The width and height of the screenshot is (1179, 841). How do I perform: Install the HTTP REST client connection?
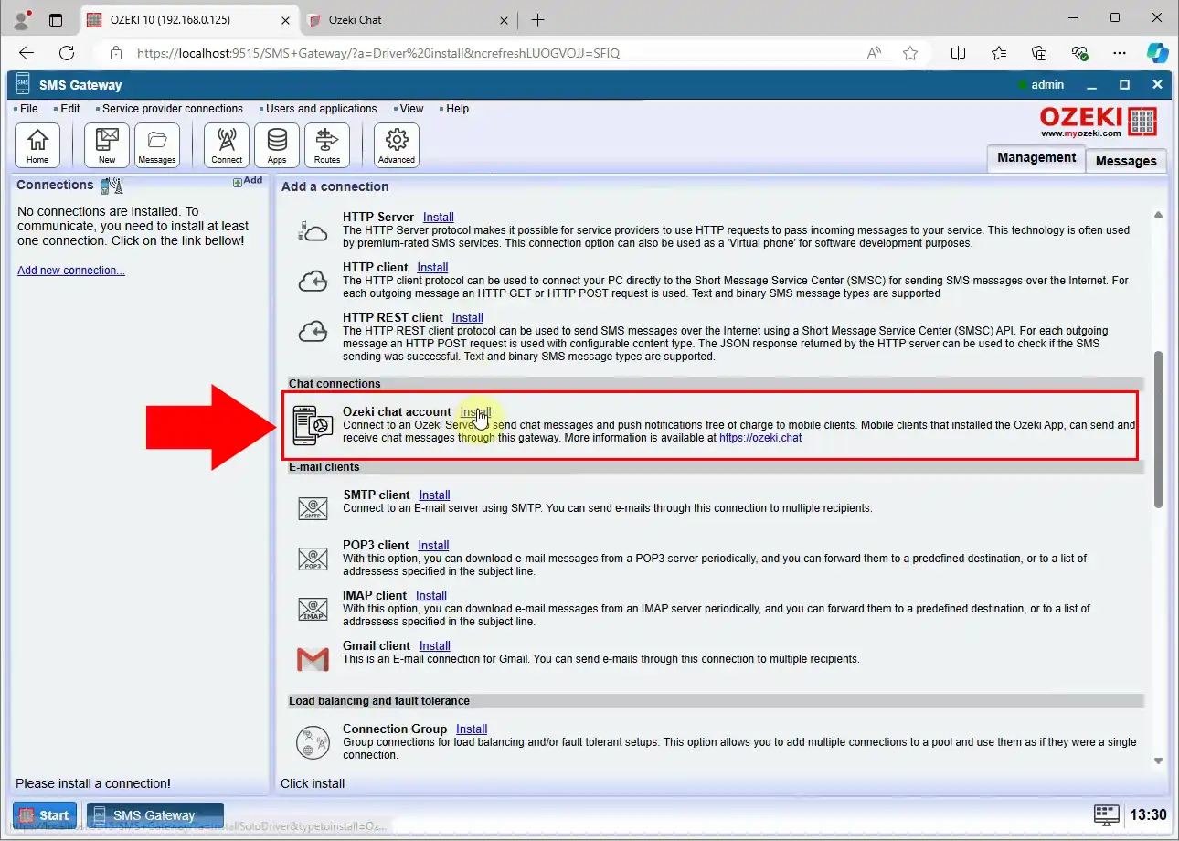point(468,318)
